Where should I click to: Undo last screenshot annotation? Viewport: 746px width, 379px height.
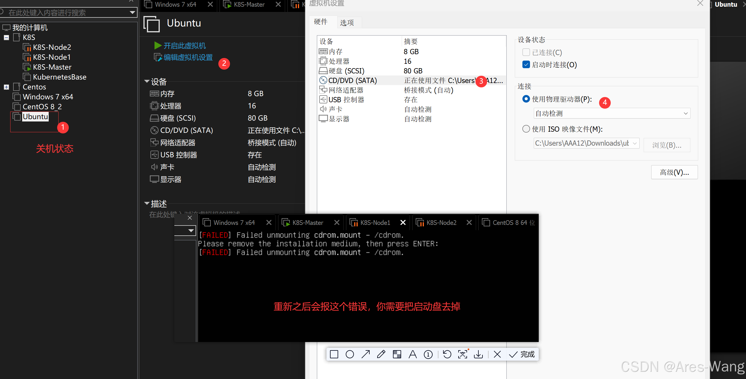pos(447,354)
